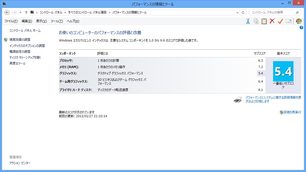The width and height of the screenshot is (306, 172).
Task: Click デスクトップ グラフィックス パフォーマンス description
Action: coord(120,73)
